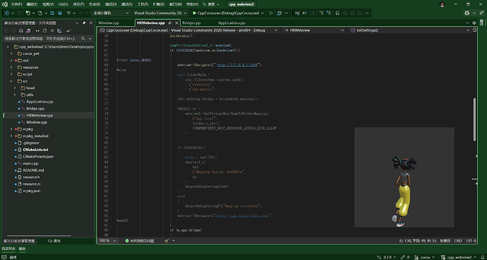Click the notification bell in the status bar
The image size is (487, 260).
(x=483, y=257)
